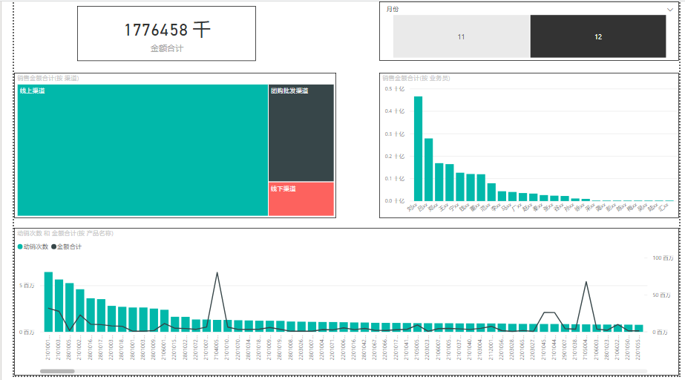Toggle the 金额合计 legend entry

tap(66, 247)
